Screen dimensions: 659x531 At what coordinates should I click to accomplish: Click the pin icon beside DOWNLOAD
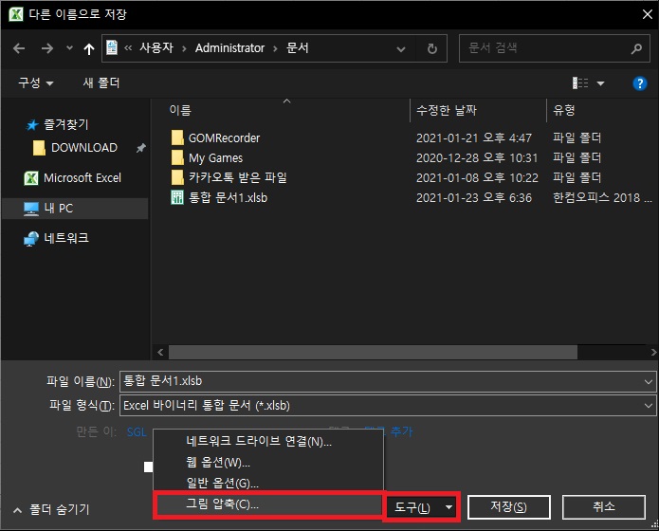pyautogui.click(x=140, y=148)
